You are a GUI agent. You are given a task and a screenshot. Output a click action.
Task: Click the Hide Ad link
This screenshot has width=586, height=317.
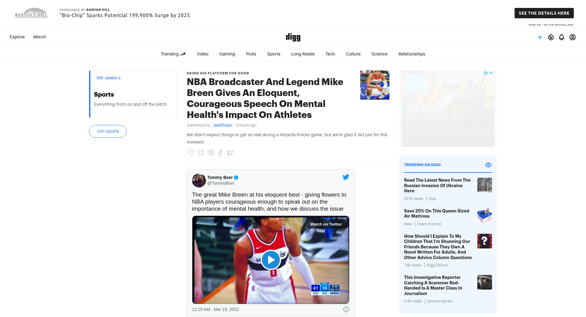pos(535,25)
